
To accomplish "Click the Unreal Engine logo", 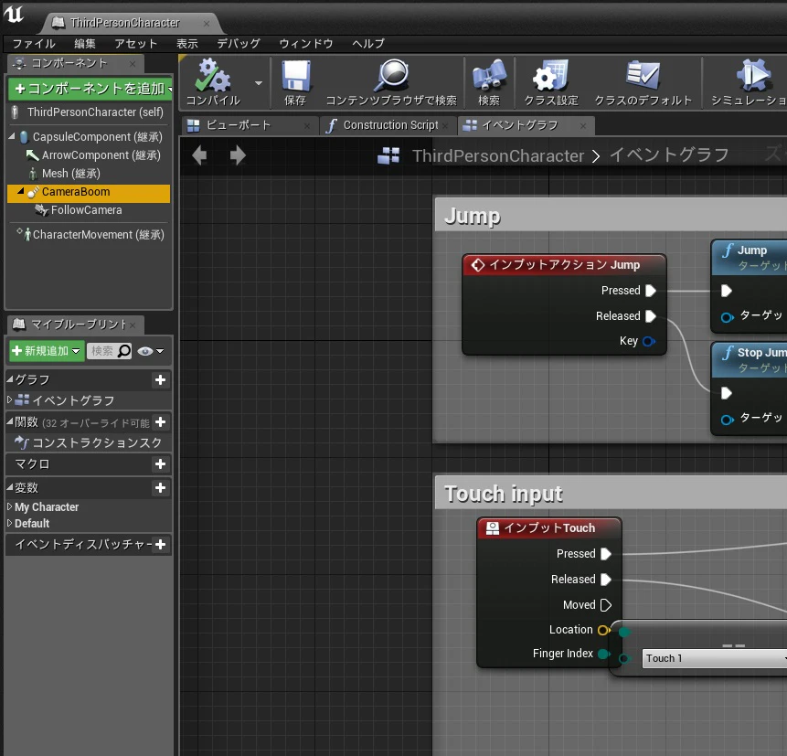I will pos(14,14).
